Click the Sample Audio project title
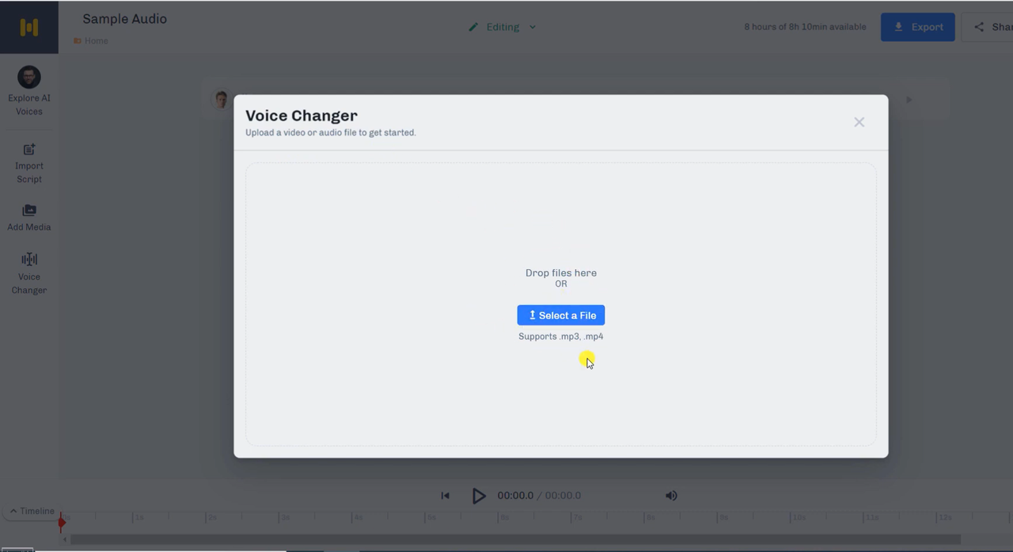Image resolution: width=1013 pixels, height=552 pixels. (125, 19)
